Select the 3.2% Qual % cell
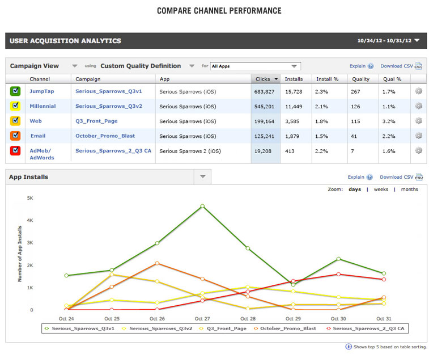Viewport: 429px width, 354px height. click(x=394, y=121)
